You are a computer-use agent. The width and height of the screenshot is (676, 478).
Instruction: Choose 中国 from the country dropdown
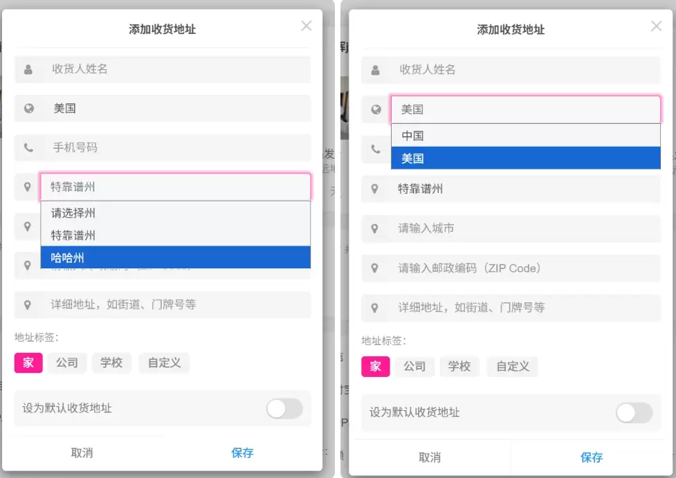(x=413, y=136)
